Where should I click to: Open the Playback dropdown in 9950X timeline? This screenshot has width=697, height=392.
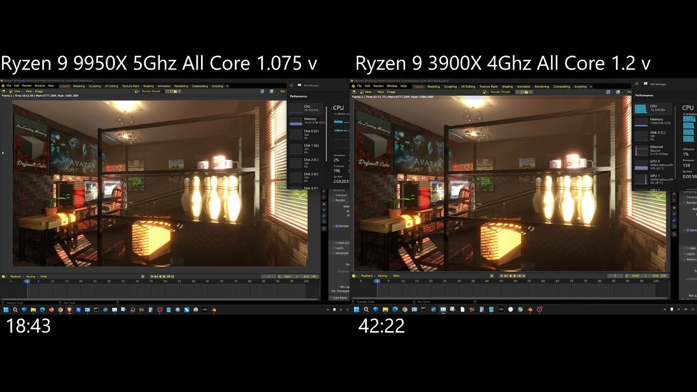17,277
